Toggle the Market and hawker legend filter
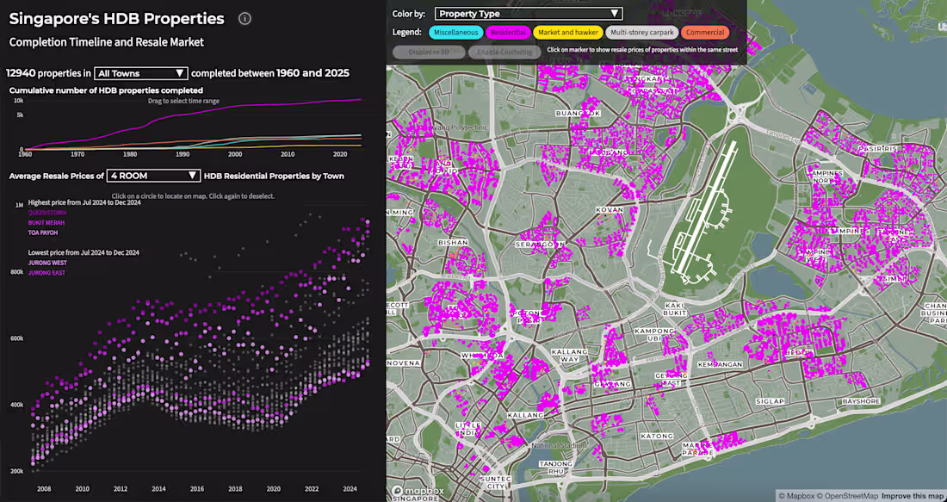This screenshot has height=502, width=947. [x=568, y=32]
